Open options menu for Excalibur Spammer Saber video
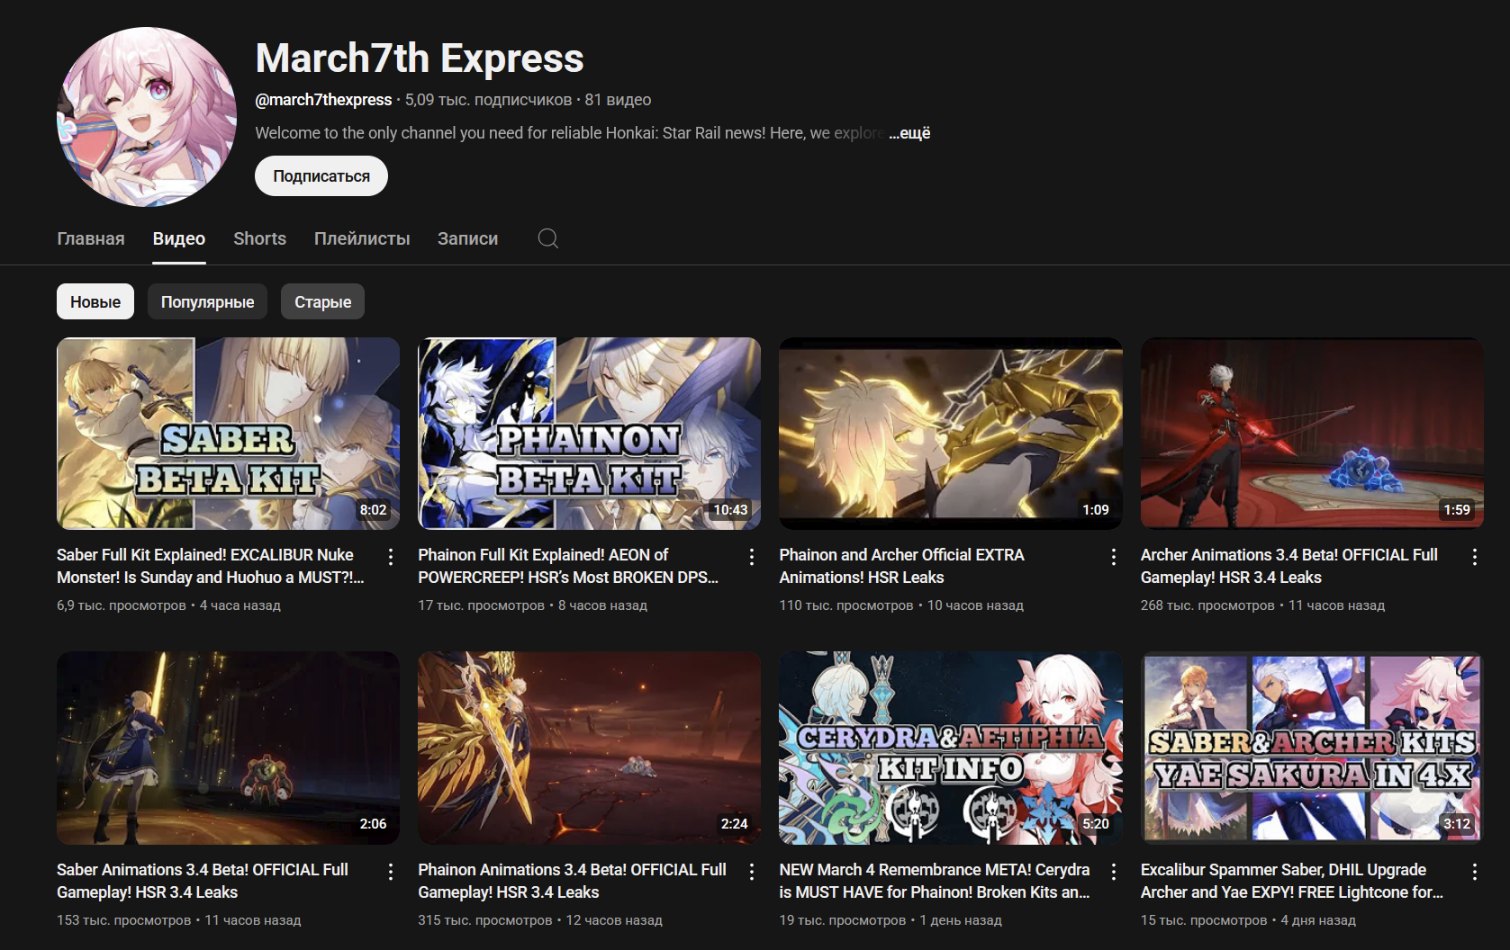Viewport: 1510px width, 950px height. click(x=1475, y=872)
